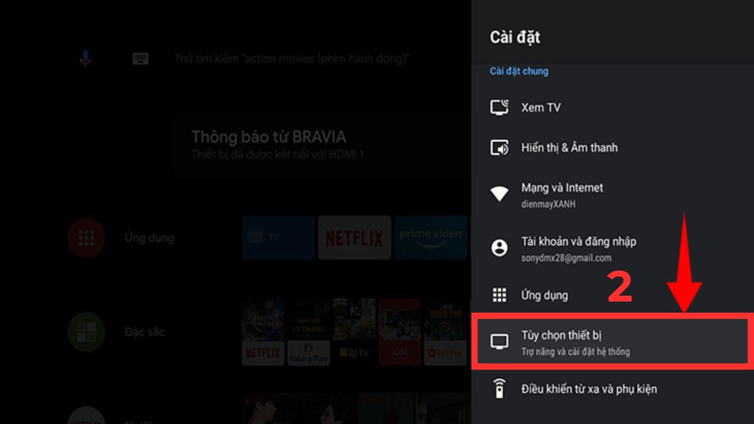Open the "Thông báo từ BRAVIA" notification card
The width and height of the screenshot is (754, 424).
click(322, 144)
